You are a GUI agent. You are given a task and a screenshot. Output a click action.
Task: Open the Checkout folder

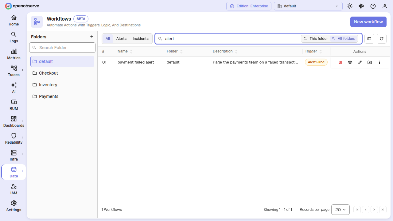[62, 73]
